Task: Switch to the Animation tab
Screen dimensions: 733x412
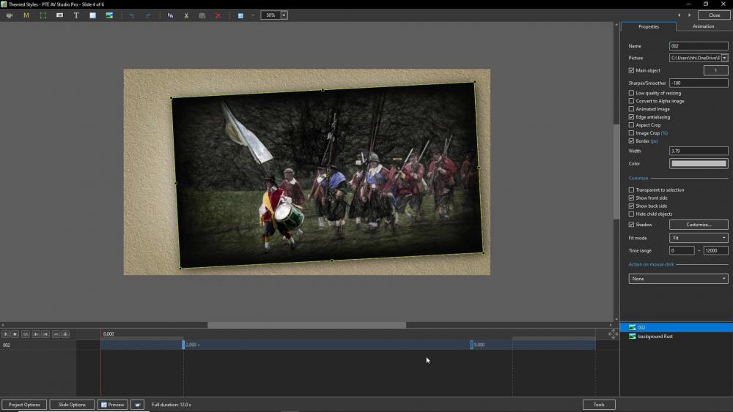Action: [x=703, y=26]
